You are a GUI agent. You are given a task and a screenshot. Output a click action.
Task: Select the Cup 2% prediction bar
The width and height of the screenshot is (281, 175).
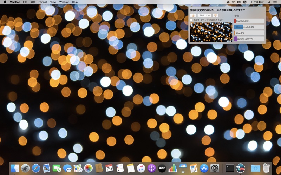(249, 33)
